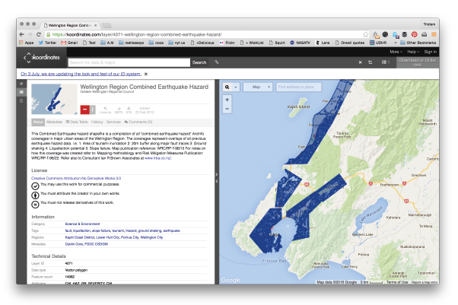The image size is (458, 305).
Task: Click the Kapiti Coast District region link
Action: point(80,237)
